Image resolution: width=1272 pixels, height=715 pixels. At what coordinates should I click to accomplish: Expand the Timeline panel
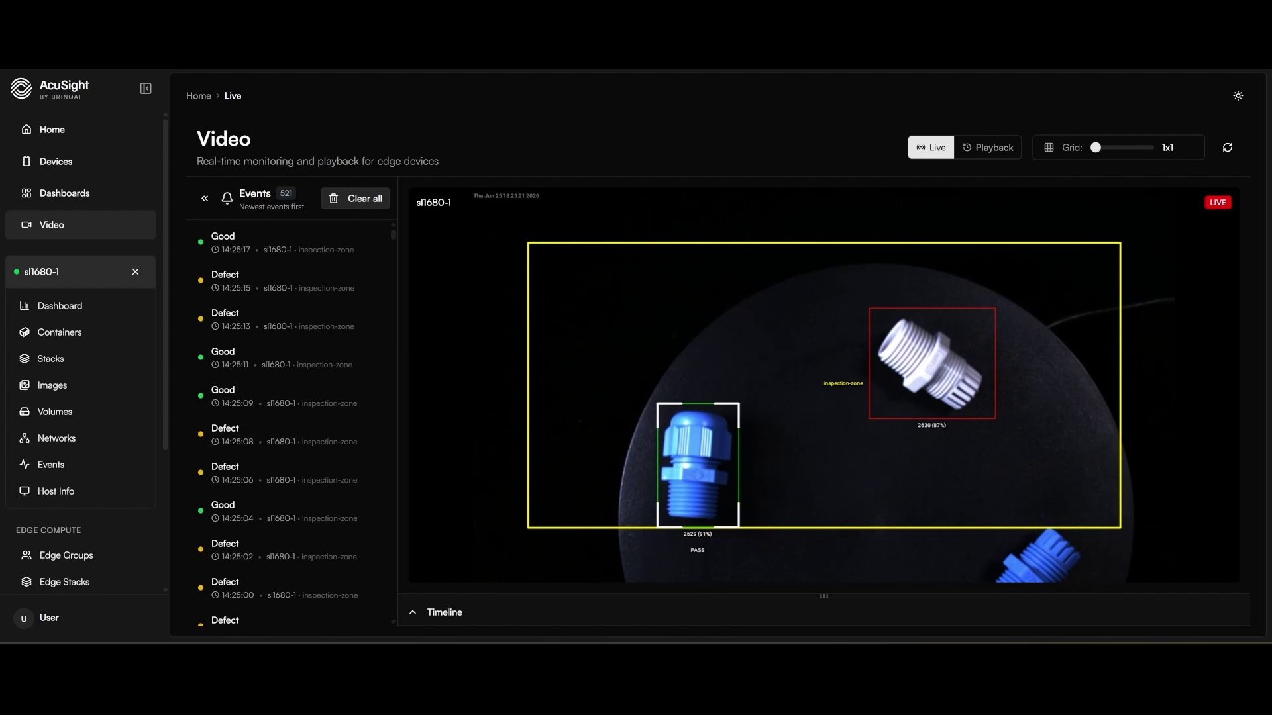[x=413, y=612]
